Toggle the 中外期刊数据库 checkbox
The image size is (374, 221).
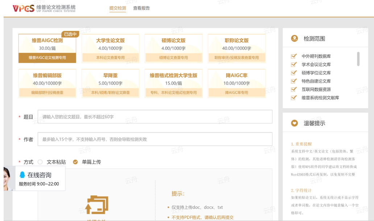pos(294,56)
